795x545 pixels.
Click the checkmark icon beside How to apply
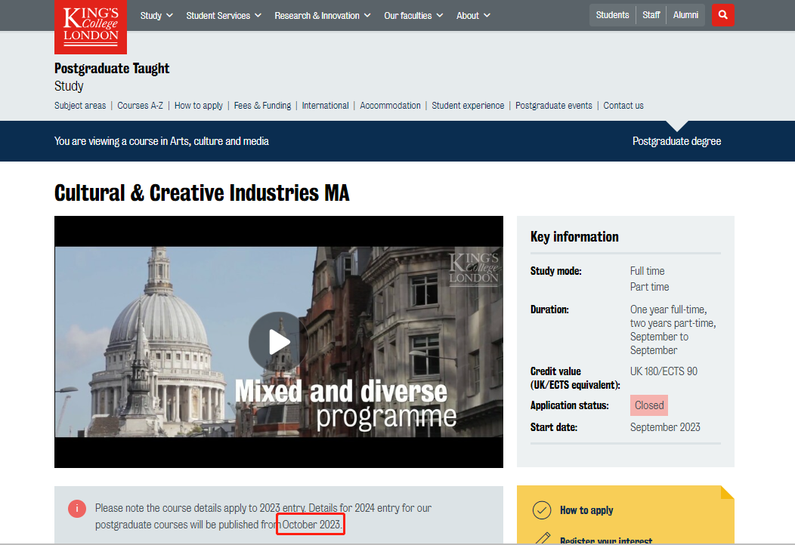coord(542,510)
